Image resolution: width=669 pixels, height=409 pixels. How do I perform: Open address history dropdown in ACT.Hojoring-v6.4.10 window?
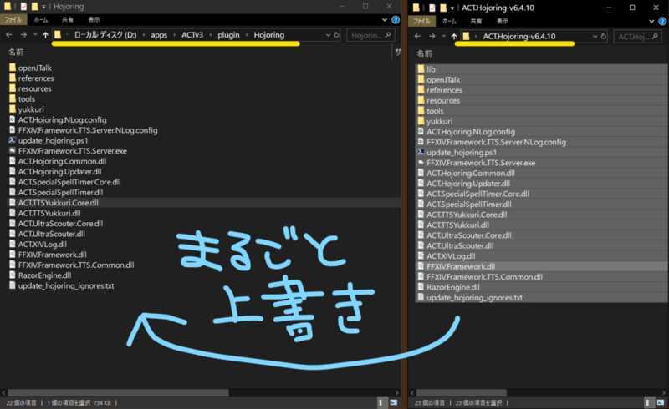click(x=595, y=36)
